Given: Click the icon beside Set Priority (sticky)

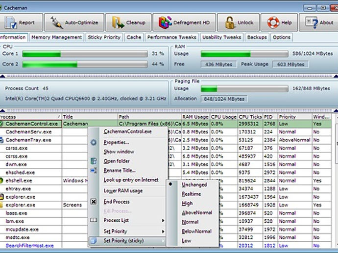Looking at the screenshot, I should (x=94, y=241).
